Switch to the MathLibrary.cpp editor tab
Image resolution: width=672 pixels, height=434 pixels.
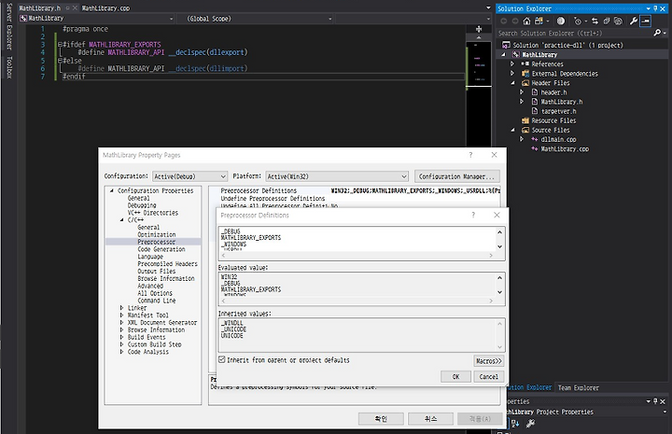pos(105,8)
